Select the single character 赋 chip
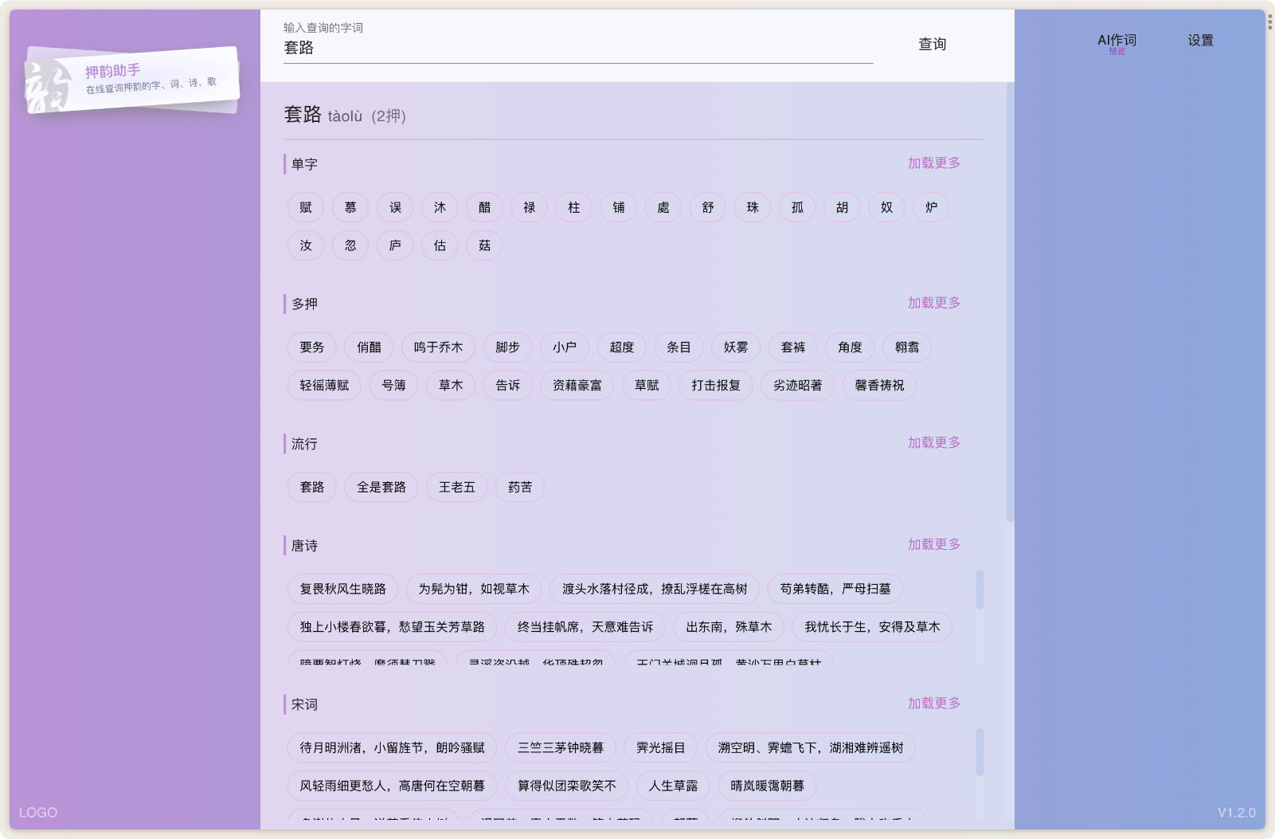This screenshot has height=839, width=1275. tap(306, 208)
